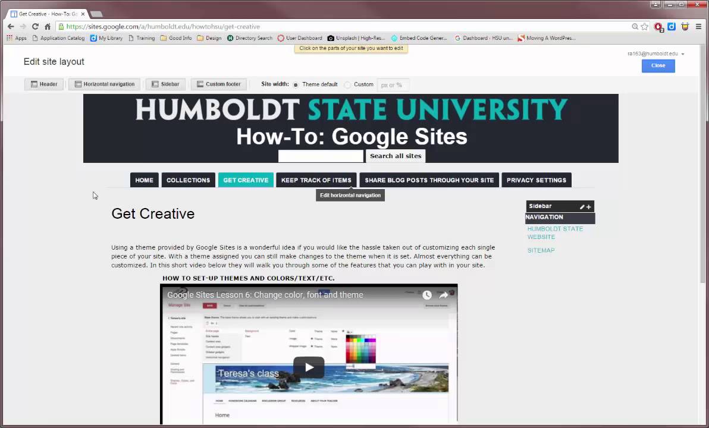Open the Dashboard HSU un... bookmark
Screen dimensions: 709x428
click(x=484, y=39)
